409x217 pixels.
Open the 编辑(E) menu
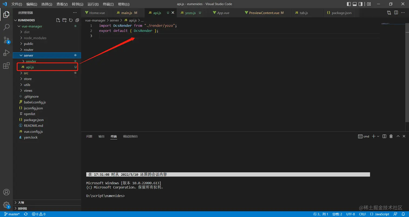tap(32, 4)
